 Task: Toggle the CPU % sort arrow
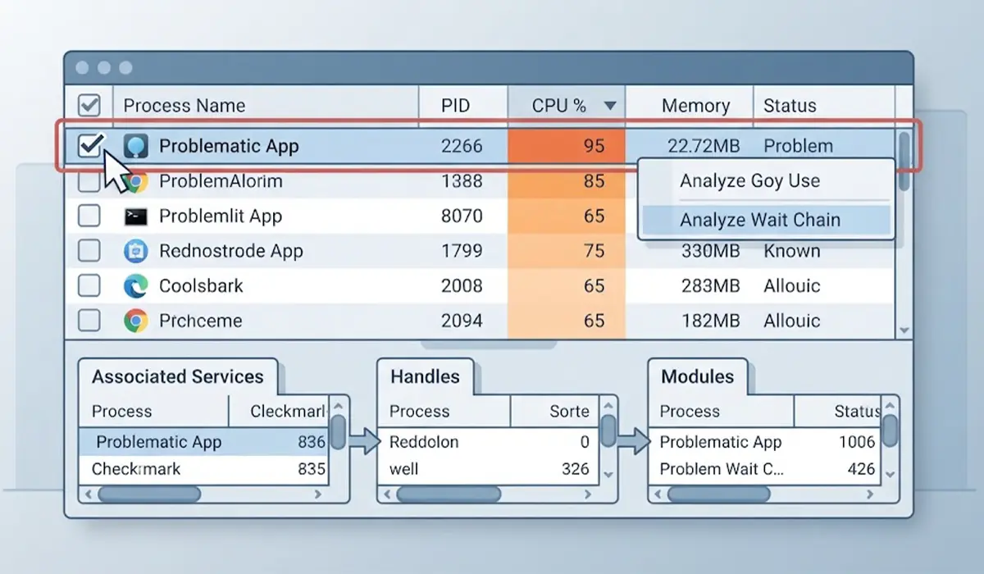pyautogui.click(x=609, y=106)
